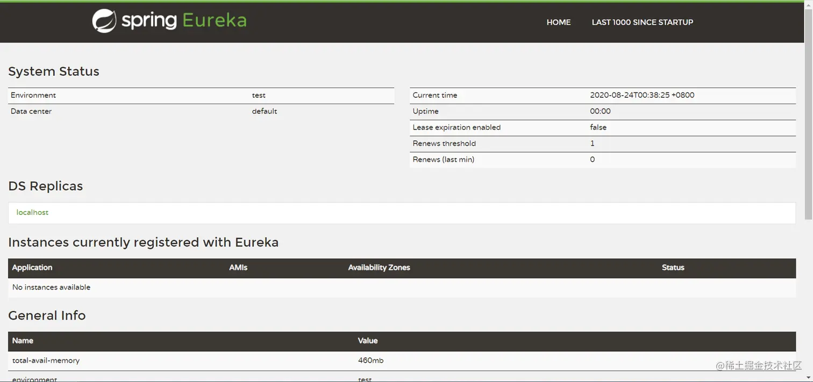This screenshot has width=813, height=382.
Task: Select environment value test in System Status
Action: pos(259,95)
